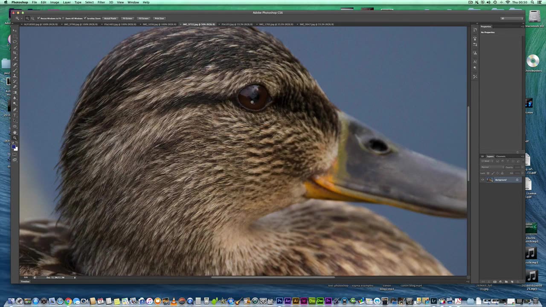Open the layer Opacity dropdown
Image resolution: width=546 pixels, height=307 pixels.
[x=522, y=167]
